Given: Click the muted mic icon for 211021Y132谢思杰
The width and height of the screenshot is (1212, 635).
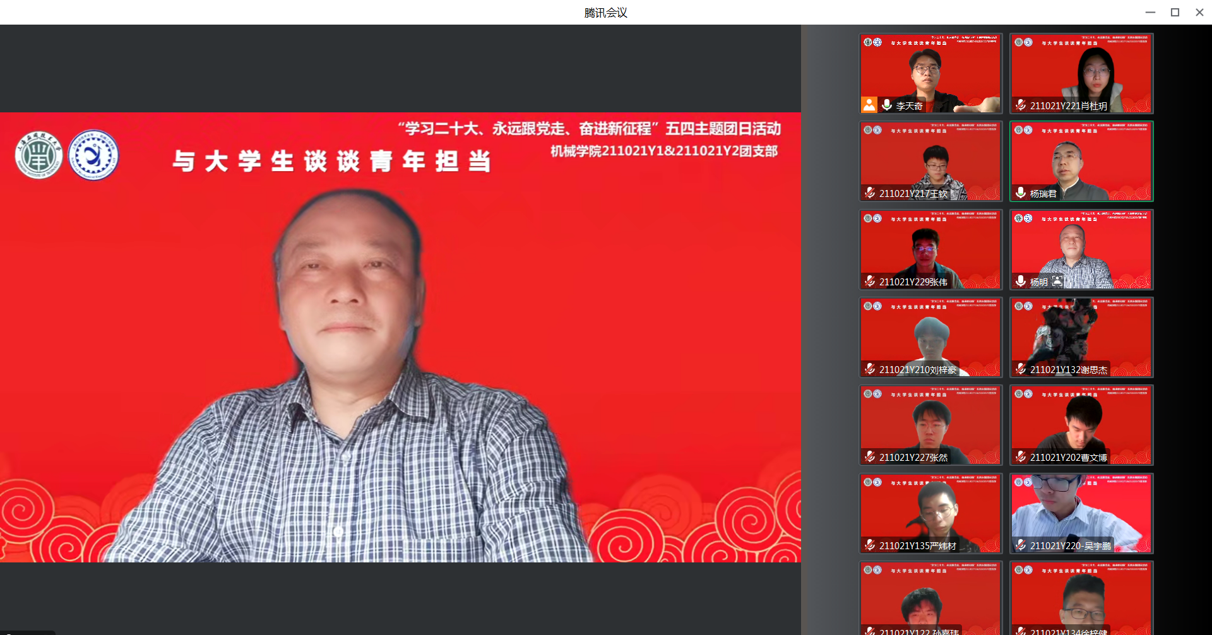Looking at the screenshot, I should pyautogui.click(x=1021, y=369).
